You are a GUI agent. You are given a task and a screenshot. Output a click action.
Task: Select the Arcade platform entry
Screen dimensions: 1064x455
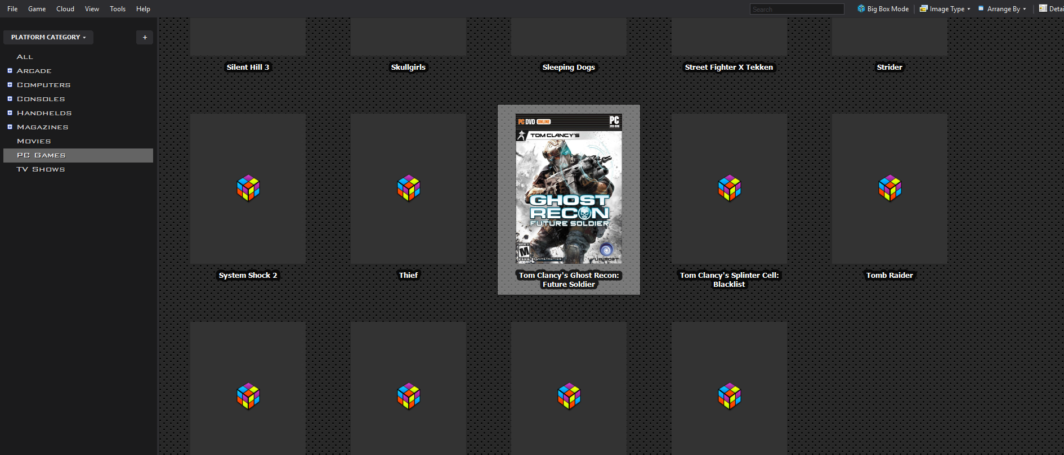tap(34, 71)
